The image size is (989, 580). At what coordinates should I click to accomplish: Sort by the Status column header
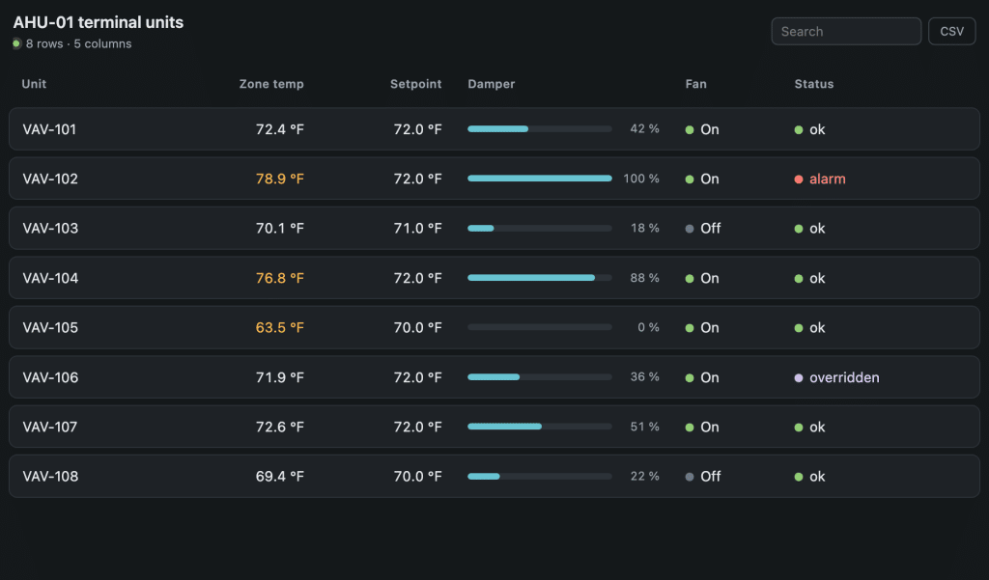click(813, 84)
